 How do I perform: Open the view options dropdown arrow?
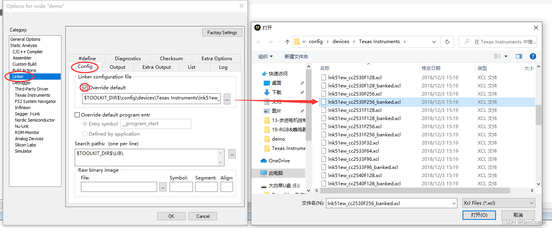click(x=506, y=56)
